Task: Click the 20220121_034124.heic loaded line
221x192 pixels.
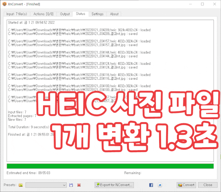Action: 79,64
